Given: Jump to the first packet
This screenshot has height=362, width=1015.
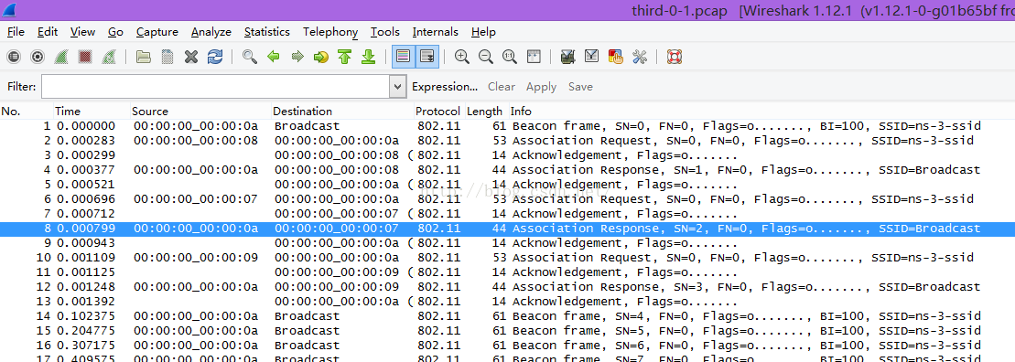Looking at the screenshot, I should 344,57.
